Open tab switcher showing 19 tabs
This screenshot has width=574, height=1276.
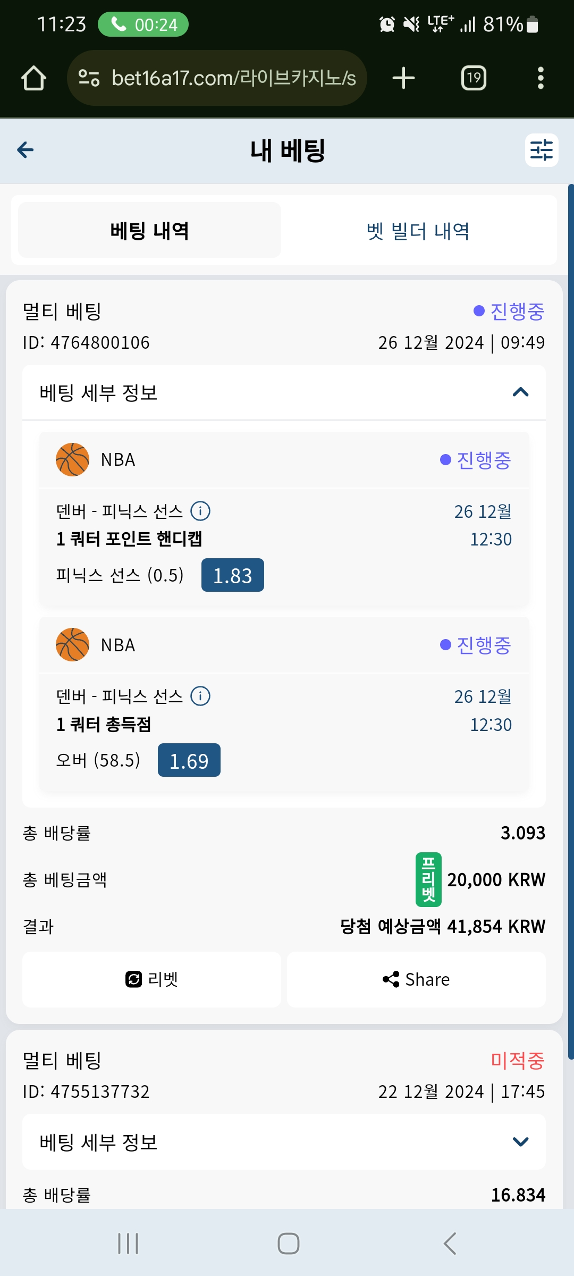[474, 78]
